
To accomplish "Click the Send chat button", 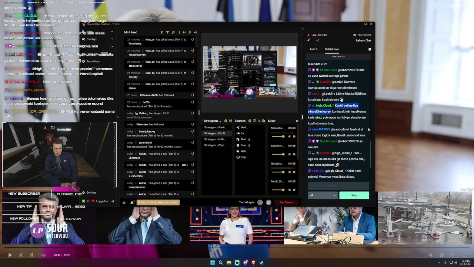I will 354,195.
